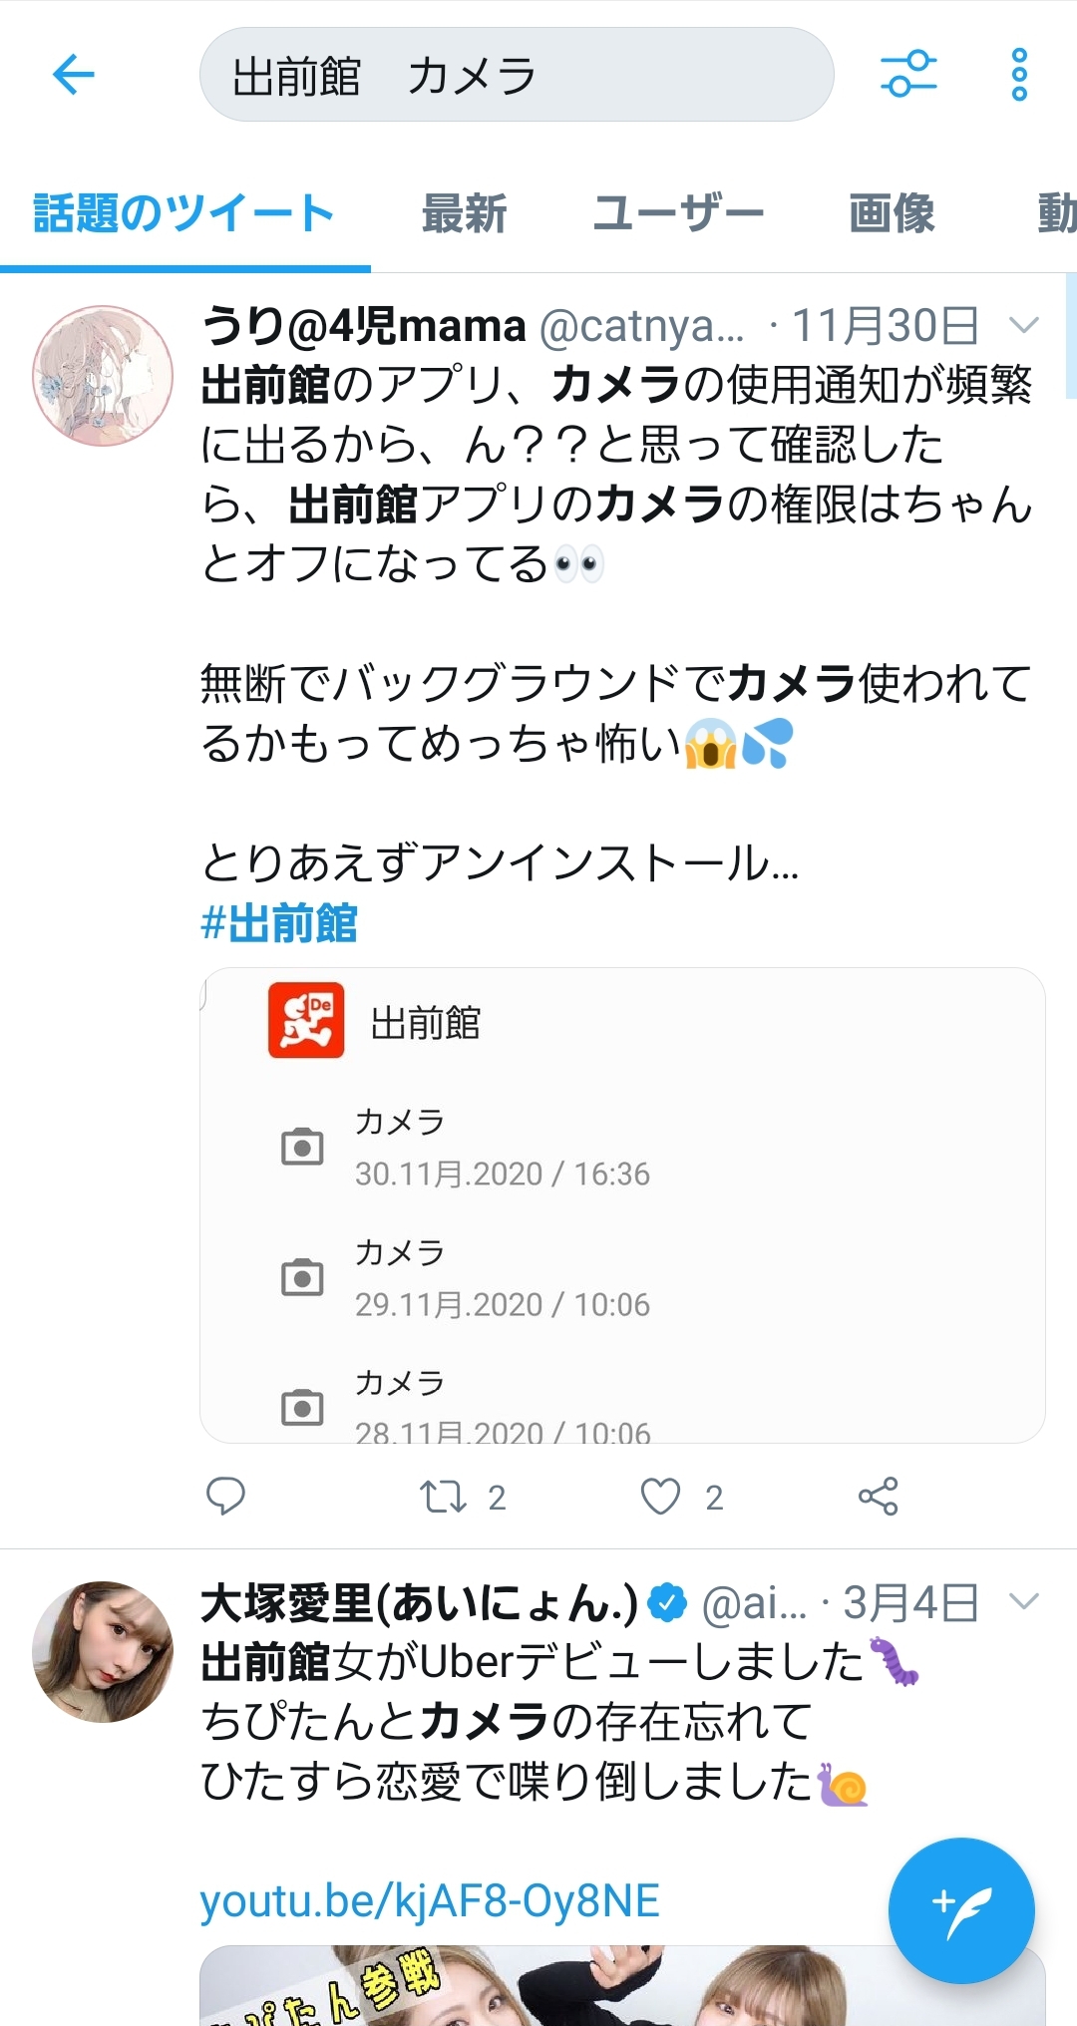Image resolution: width=1077 pixels, height=2026 pixels.
Task: Reply to うり@4児mama's tweet
Action: point(225,1496)
